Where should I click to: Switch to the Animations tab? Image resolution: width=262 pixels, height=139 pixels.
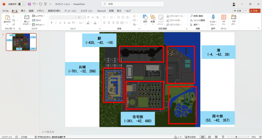(x=70, y=11)
